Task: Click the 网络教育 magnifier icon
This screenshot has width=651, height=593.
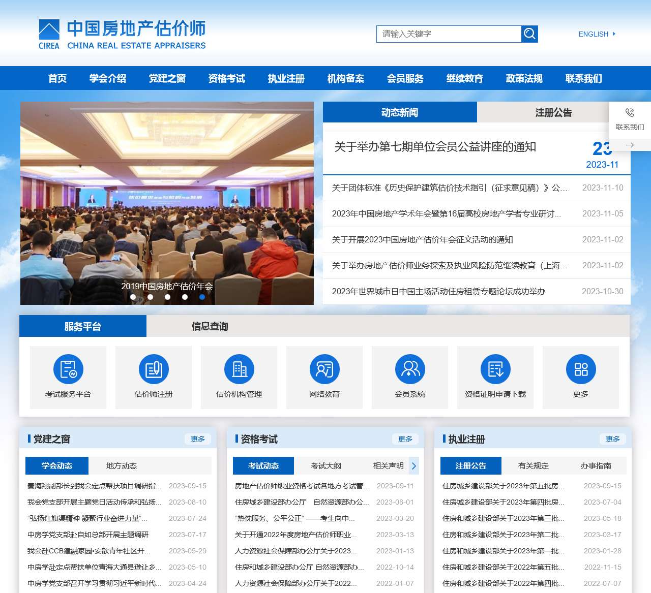Action: (x=324, y=369)
